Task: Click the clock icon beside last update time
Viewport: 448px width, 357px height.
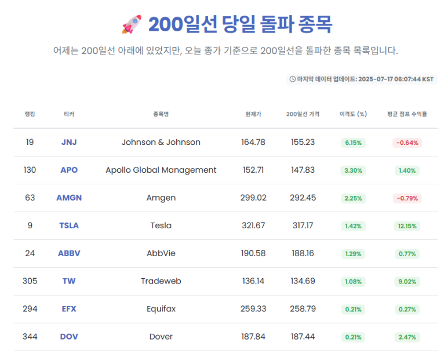Action: 293,79
